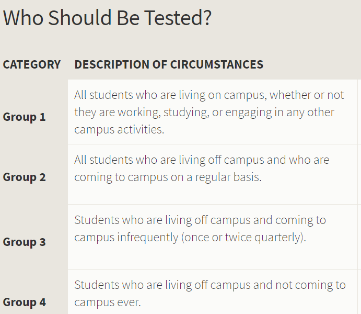
Task: Select the Group 4 row label
Action: [x=24, y=302]
